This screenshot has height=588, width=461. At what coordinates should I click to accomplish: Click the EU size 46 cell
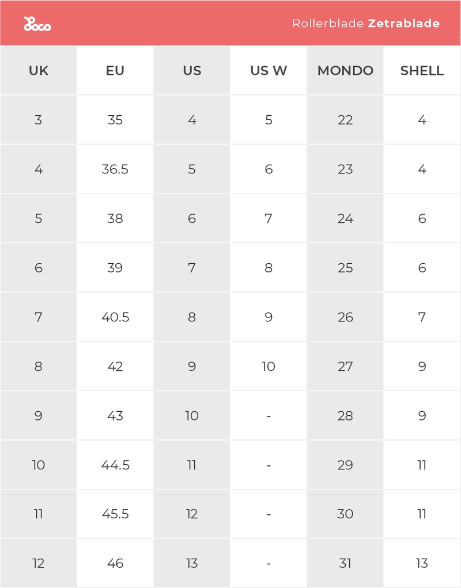click(115, 563)
